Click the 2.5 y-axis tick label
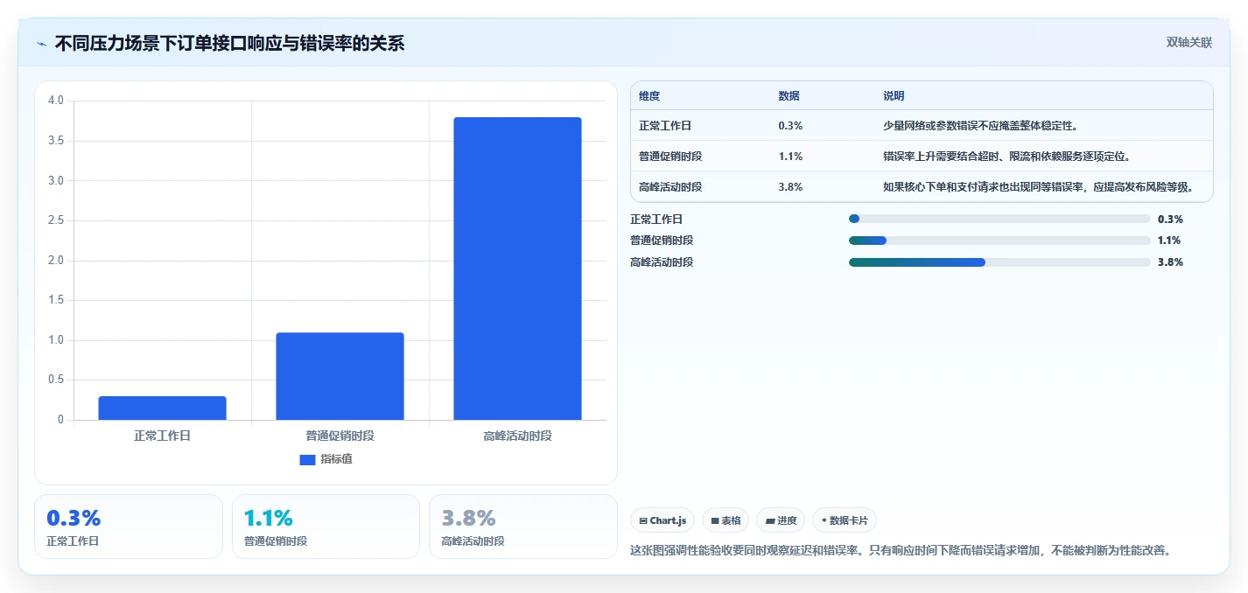 56,220
